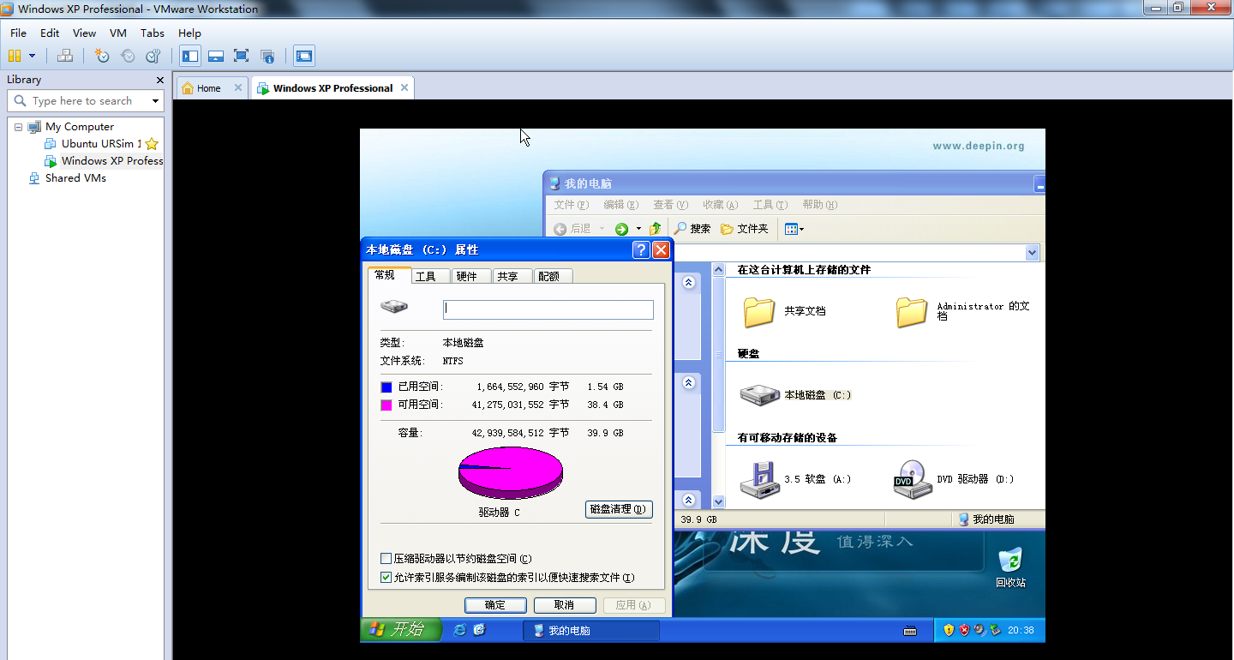Uncheck the indexing service checkbox

[x=386, y=578]
